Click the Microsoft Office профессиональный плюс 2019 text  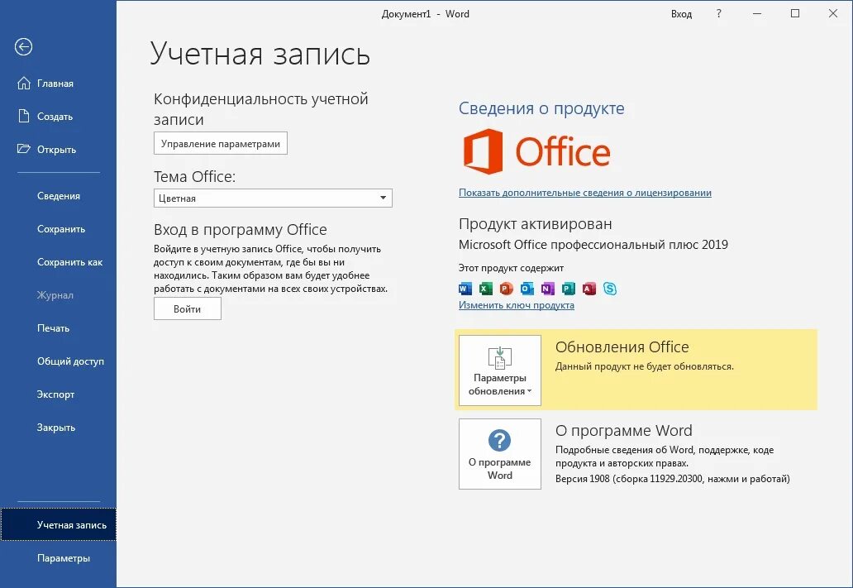point(593,245)
